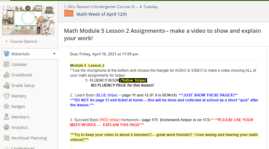Click the Workload Planning icon
Image resolution: width=269 pixels, height=149 pixels.
(x=7, y=138)
